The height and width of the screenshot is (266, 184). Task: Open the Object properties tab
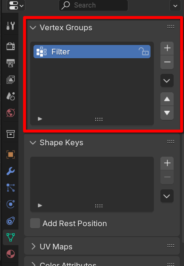pos(10,155)
